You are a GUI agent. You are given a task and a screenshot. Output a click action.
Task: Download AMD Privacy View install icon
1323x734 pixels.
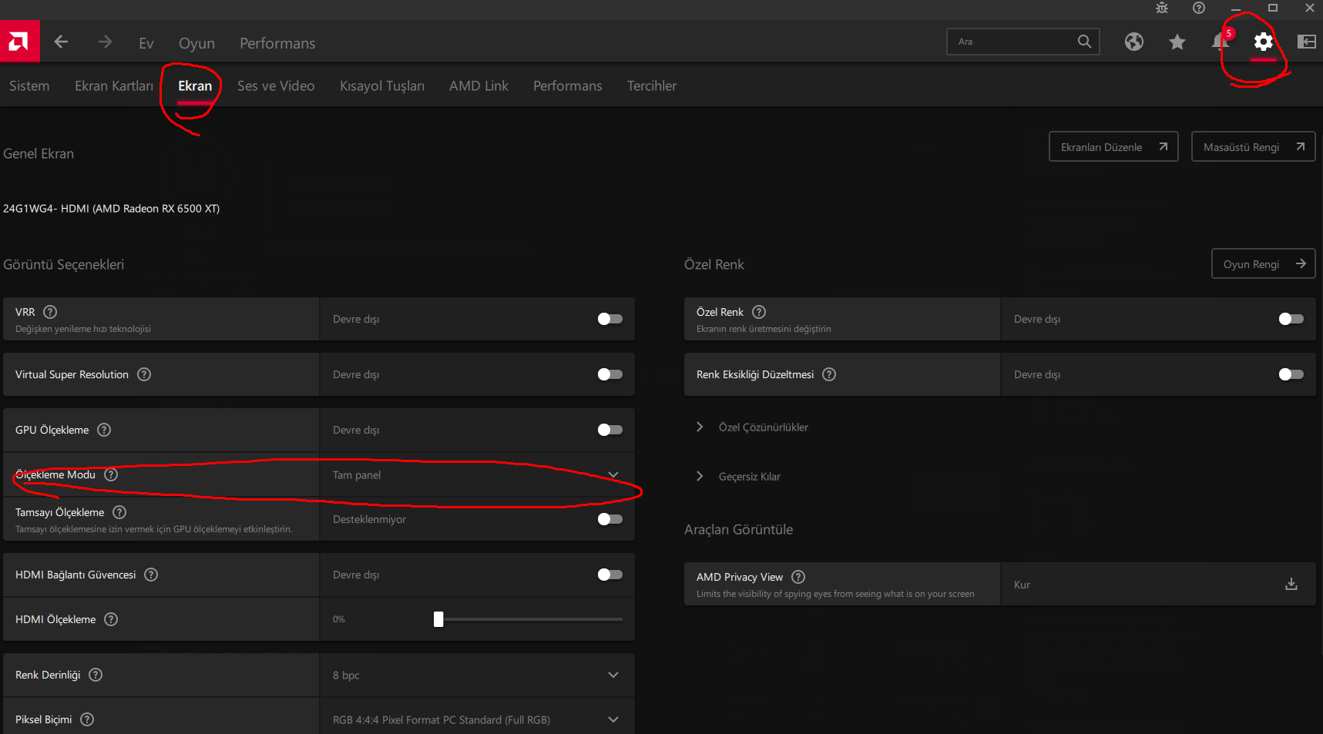click(1291, 585)
